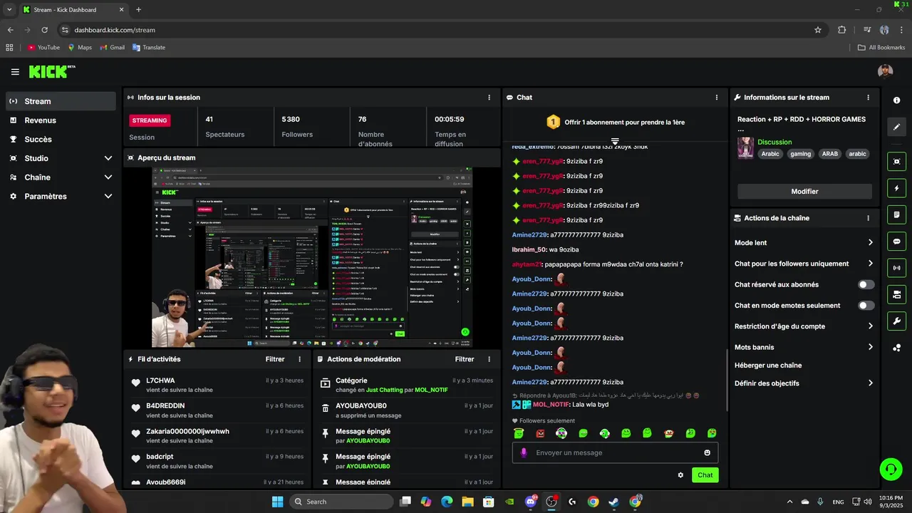
Task: Open the browser tab list dropdown arrow
Action: [9, 10]
